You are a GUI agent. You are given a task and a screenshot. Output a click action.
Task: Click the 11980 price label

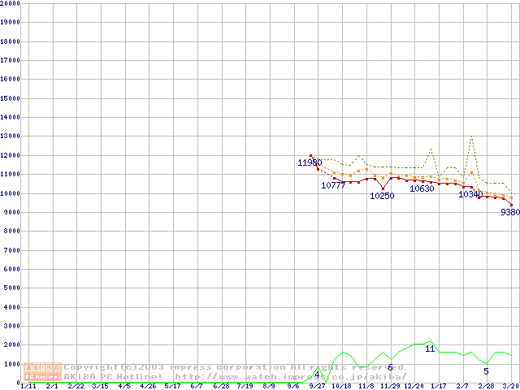pyautogui.click(x=310, y=163)
